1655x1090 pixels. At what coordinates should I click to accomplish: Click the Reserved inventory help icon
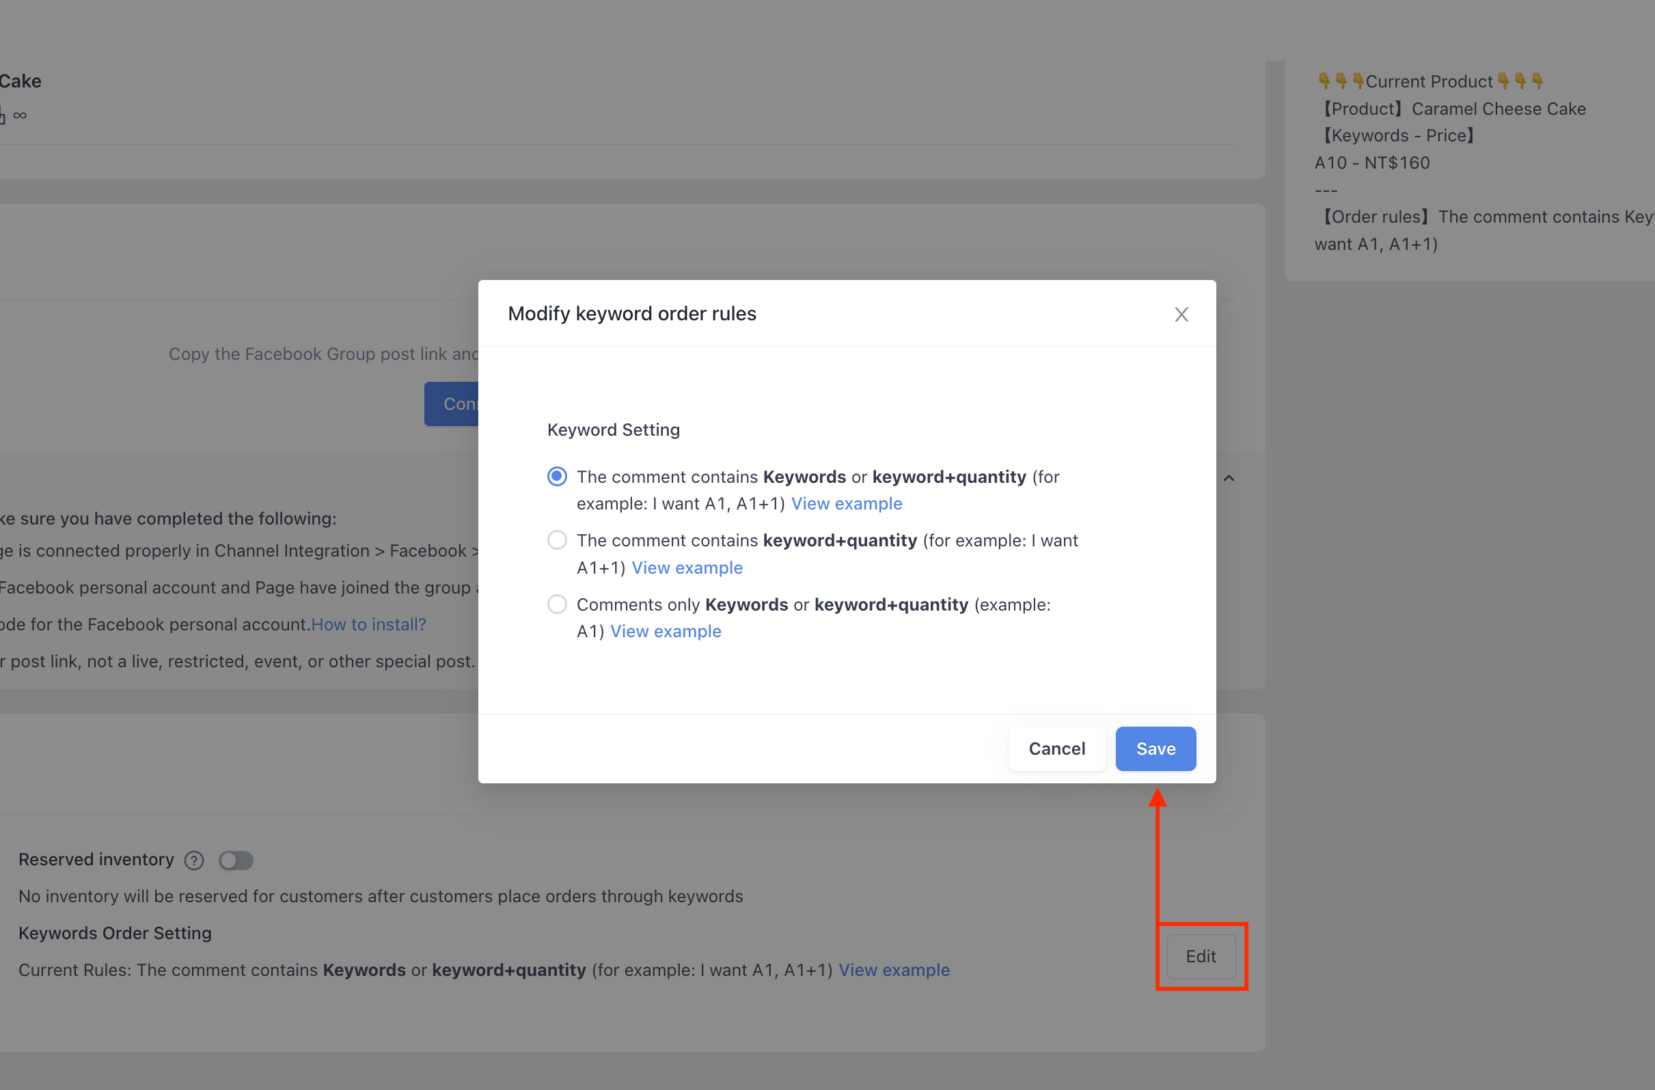point(194,861)
